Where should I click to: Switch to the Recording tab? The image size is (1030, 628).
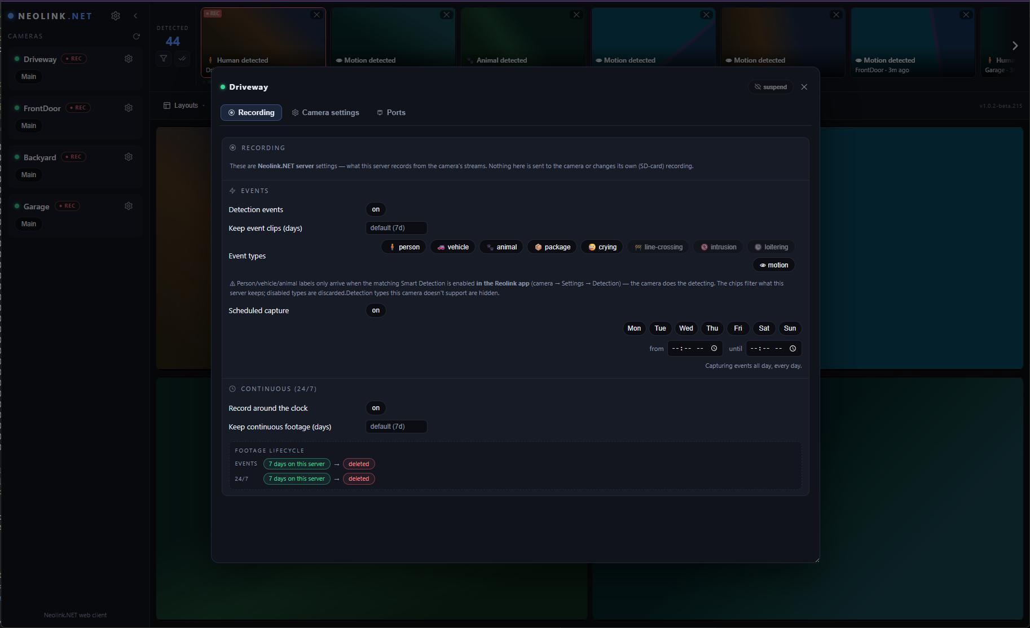(251, 112)
